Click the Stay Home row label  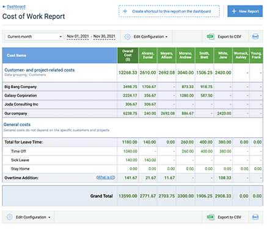point(20,169)
